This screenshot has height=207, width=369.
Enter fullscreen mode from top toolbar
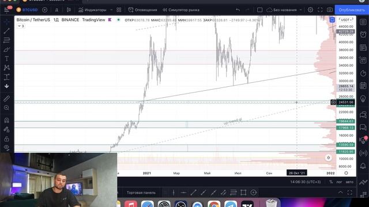tap(320, 10)
